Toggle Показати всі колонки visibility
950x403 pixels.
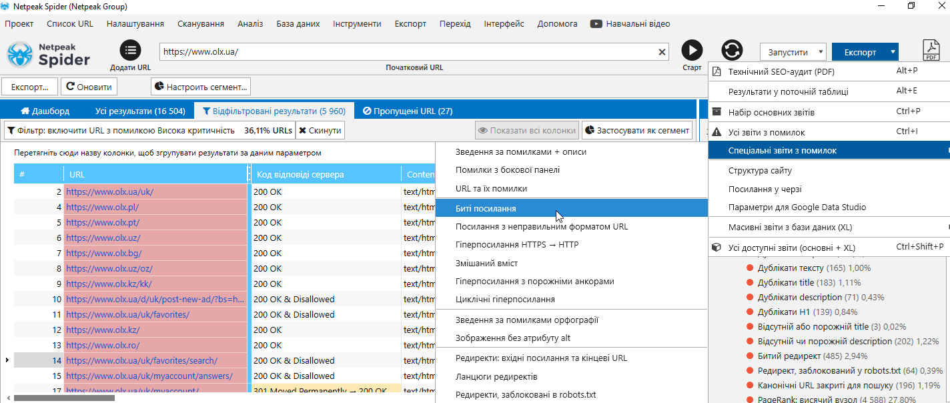(x=527, y=130)
